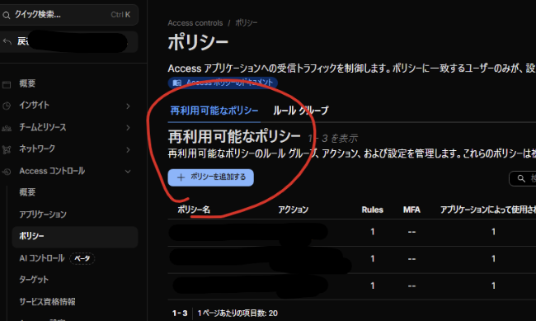Click the quick search magnifier icon
536x321 pixels.
(x=6, y=15)
